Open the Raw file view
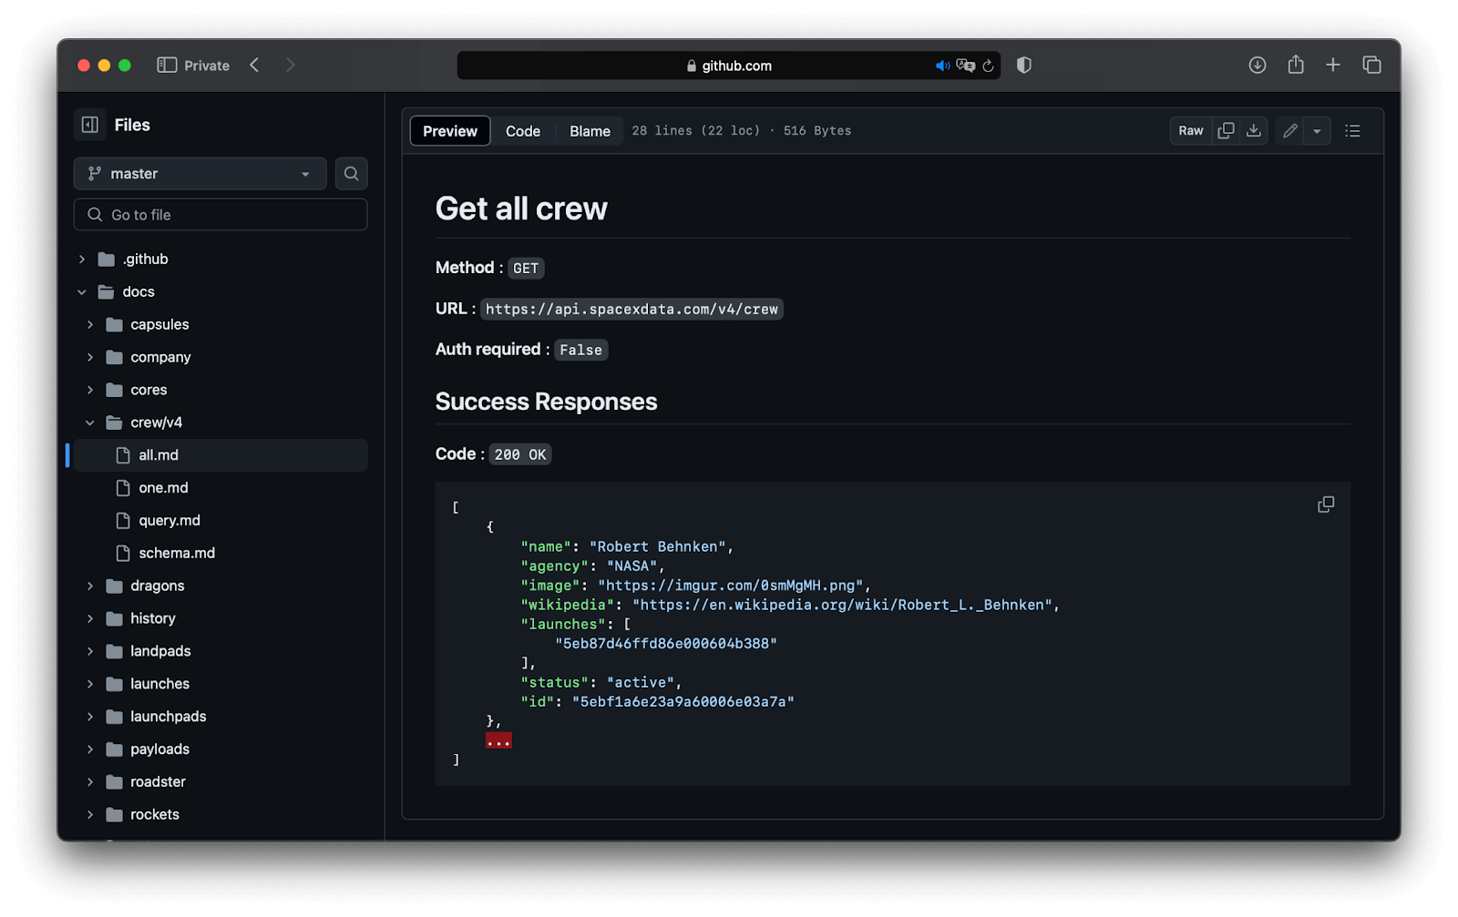Screen dimensions: 1458x917 tap(1190, 131)
